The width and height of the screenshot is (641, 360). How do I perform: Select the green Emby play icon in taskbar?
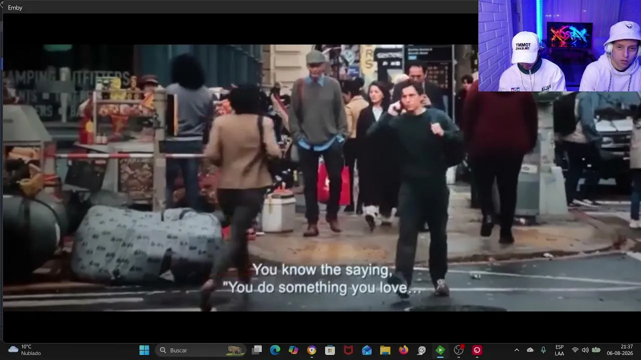(x=440, y=350)
